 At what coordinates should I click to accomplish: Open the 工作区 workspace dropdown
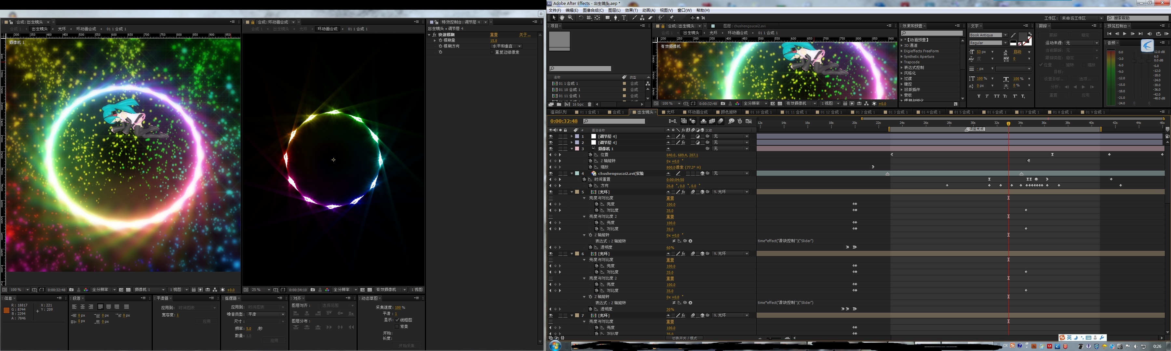[1082, 18]
